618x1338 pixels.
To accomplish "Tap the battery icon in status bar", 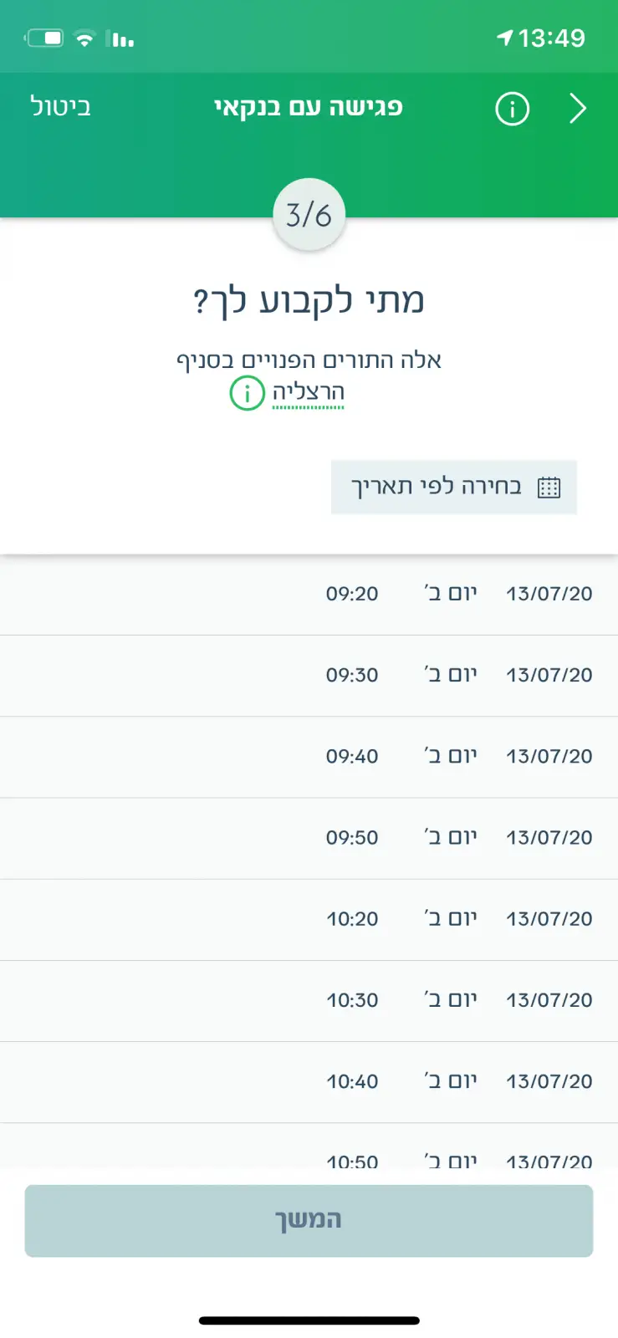I will coord(44,38).
